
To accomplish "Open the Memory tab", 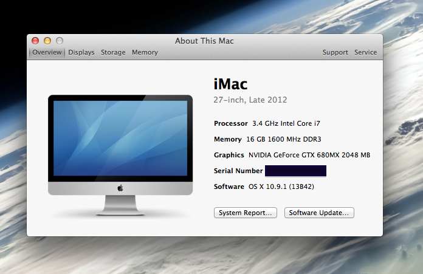I will [145, 52].
